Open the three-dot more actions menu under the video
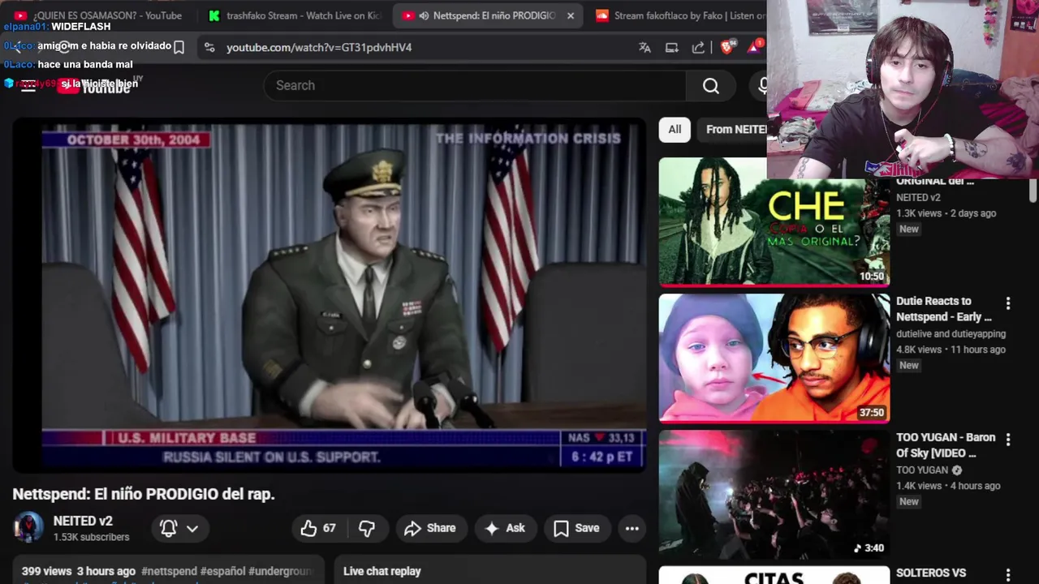Screen dimensions: 1039x584 (632, 528)
